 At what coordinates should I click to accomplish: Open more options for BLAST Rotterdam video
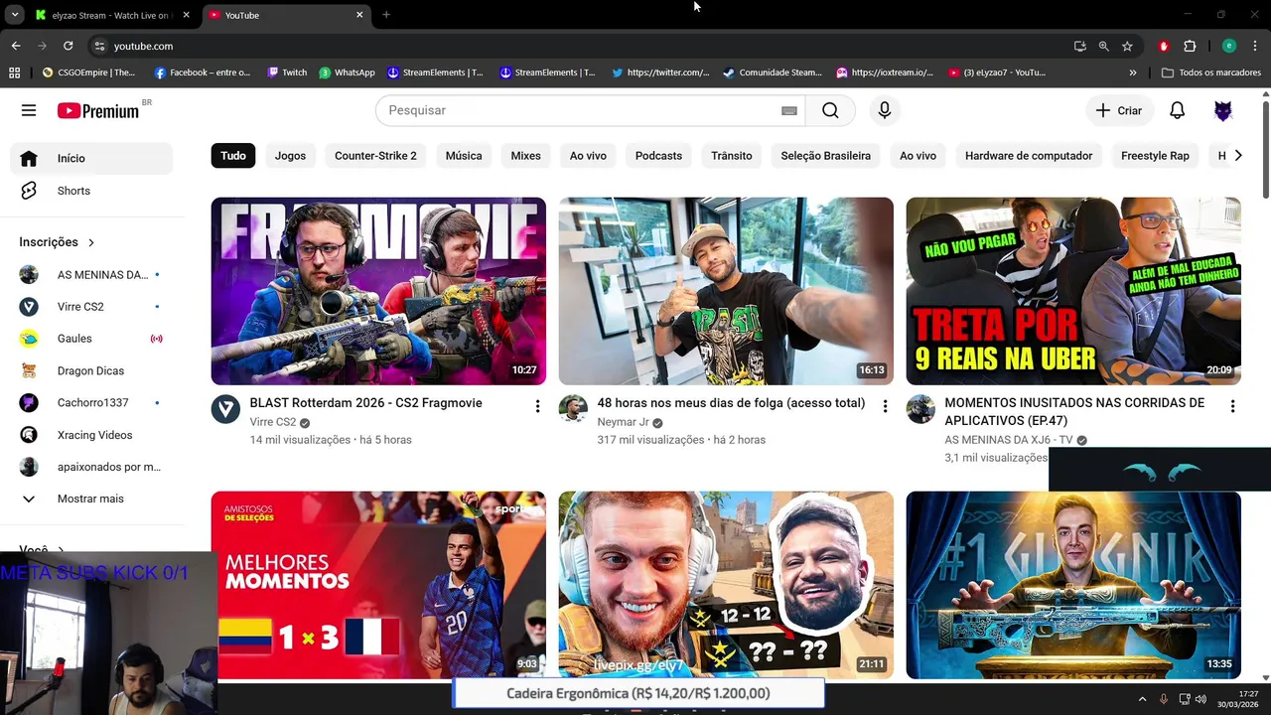tap(537, 406)
